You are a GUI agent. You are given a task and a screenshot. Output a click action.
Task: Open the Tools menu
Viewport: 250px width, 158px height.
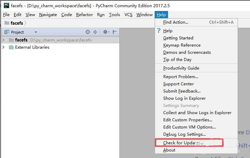pyautogui.click(x=114, y=15)
